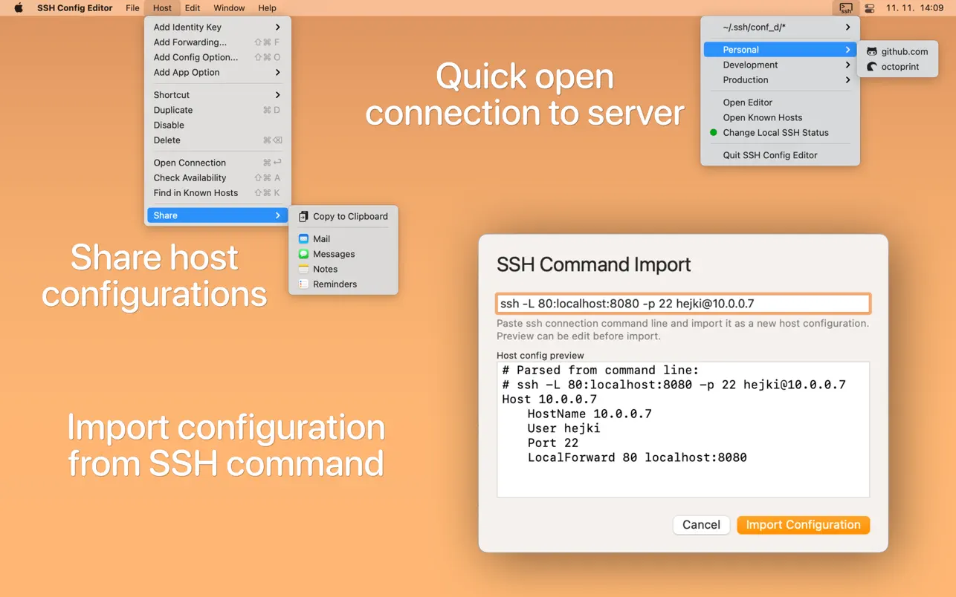956x597 pixels.
Task: Click the Copy to Clipboard icon
Action: pos(303,217)
